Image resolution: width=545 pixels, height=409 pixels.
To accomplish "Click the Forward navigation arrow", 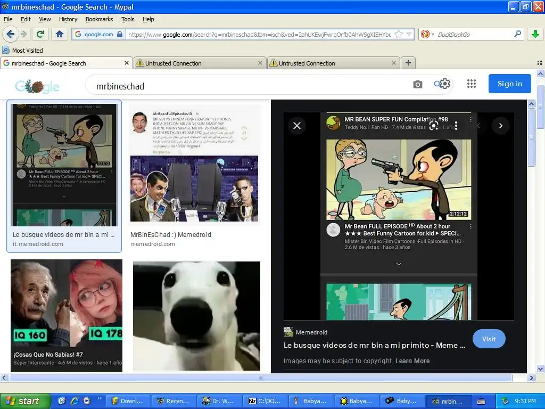I will [24, 34].
